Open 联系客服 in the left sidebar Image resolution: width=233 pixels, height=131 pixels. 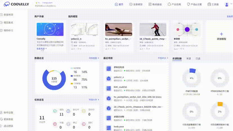(x=7, y=119)
